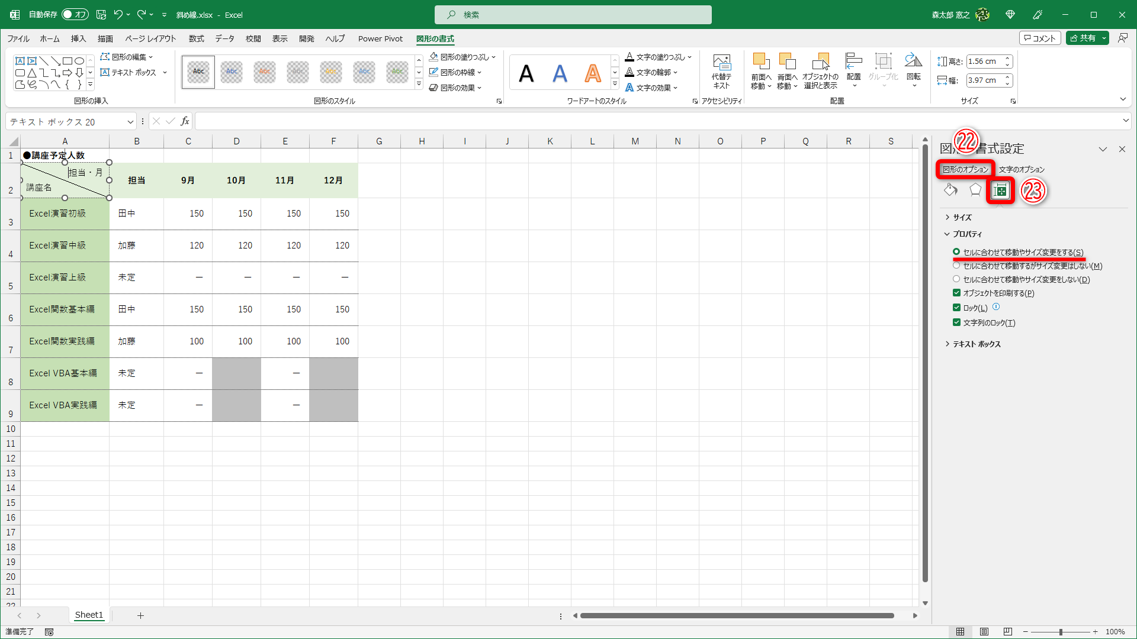
Task: Uncheck the ロック checkbox
Action: click(x=957, y=307)
